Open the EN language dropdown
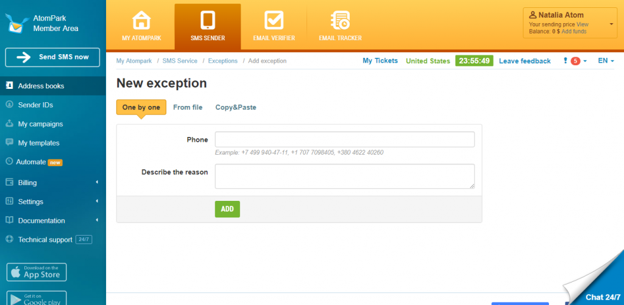Screen dimensions: 624x305 click(606, 61)
